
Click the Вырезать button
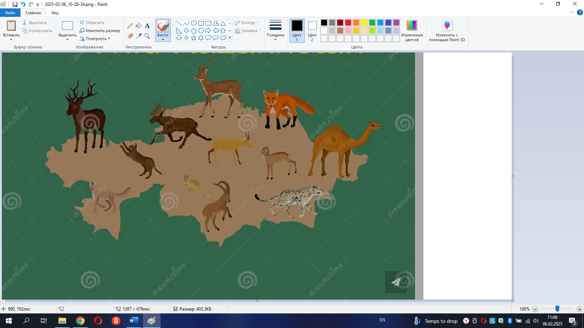pyautogui.click(x=35, y=23)
